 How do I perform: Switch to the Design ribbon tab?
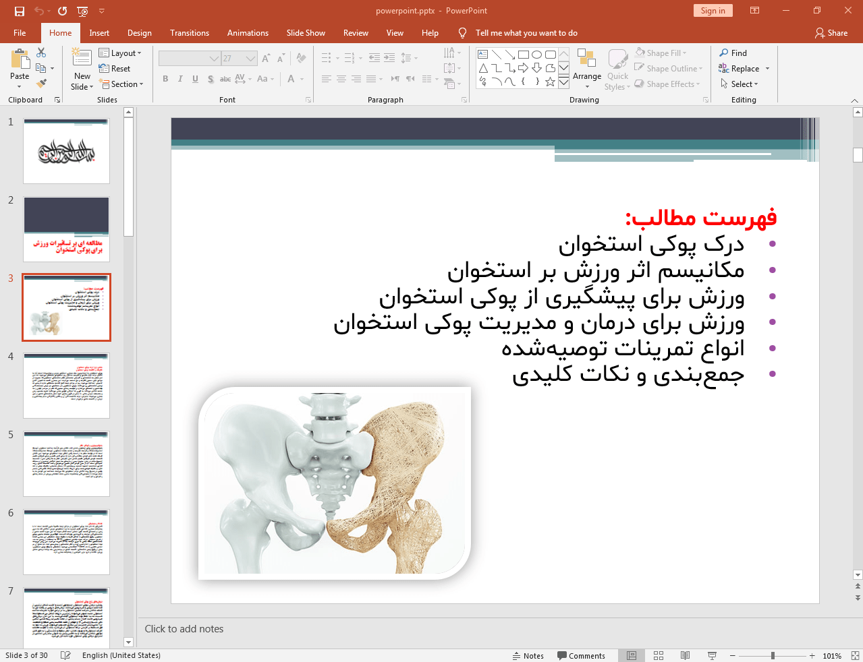point(139,32)
